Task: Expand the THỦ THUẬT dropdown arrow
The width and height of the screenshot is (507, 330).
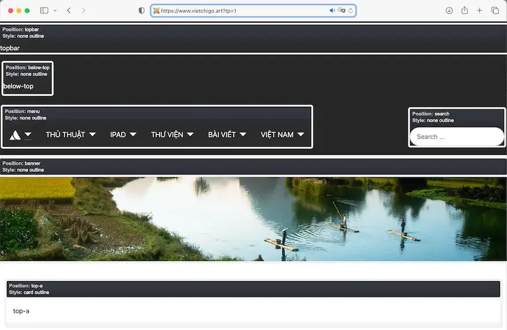Action: tap(92, 135)
